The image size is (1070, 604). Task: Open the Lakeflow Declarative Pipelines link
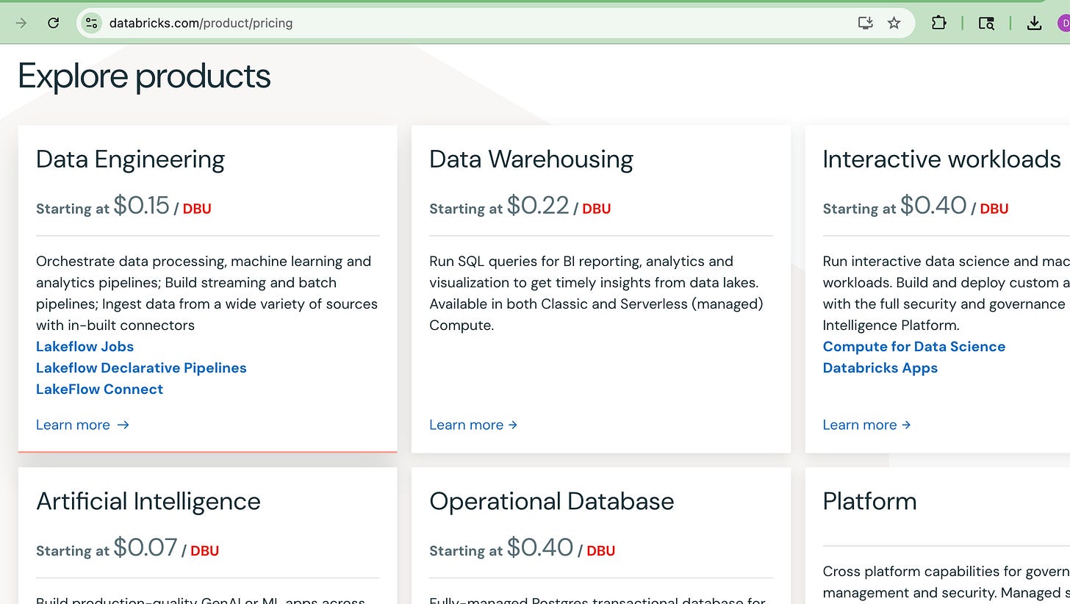point(141,367)
